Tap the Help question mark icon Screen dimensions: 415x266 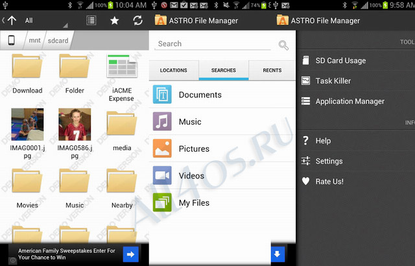(305, 141)
